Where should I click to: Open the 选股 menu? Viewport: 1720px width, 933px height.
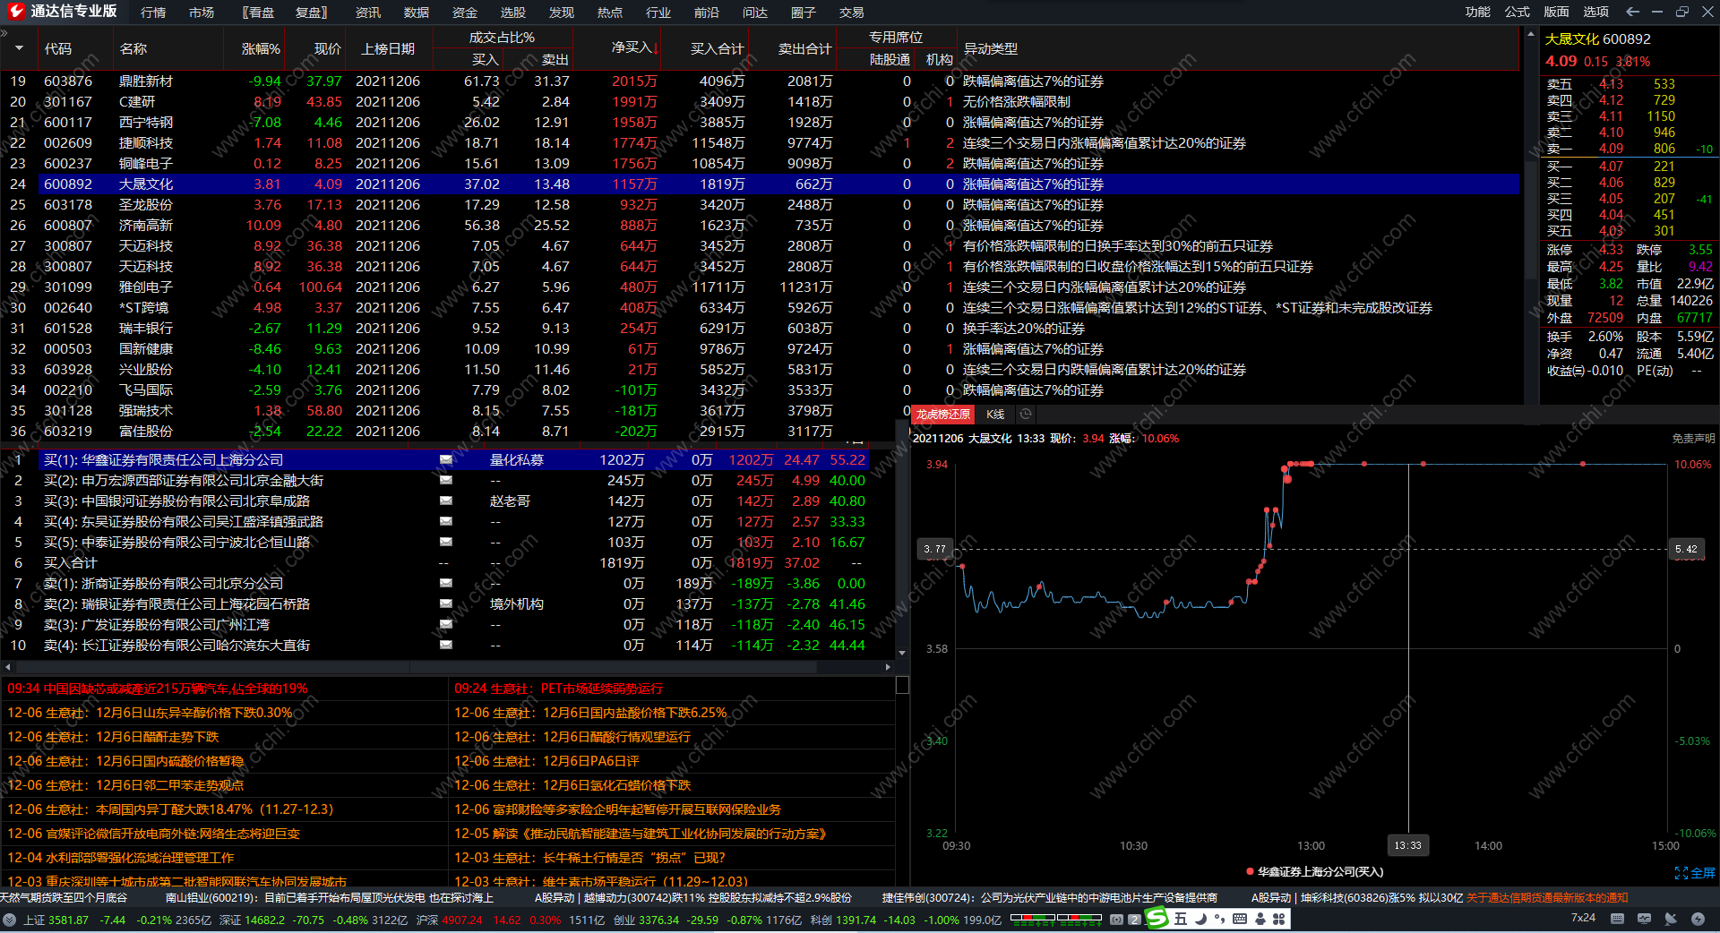coord(512,13)
